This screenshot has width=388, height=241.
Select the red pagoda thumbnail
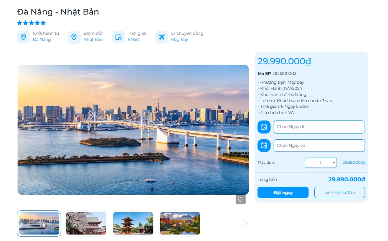point(133,223)
